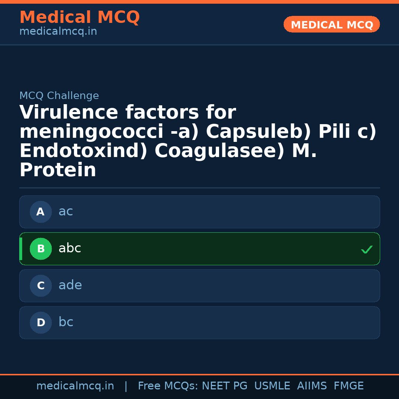Pick answer option 'ade'
Image resolution: width=399 pixels, height=399 pixels.
[x=70, y=286]
